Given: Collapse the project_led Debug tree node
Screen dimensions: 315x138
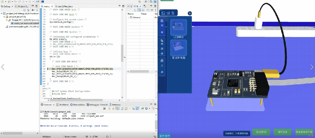Looking at the screenshot, I should point(1,13).
